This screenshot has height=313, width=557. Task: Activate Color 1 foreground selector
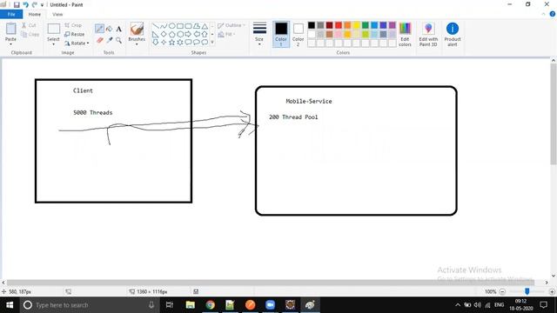[281, 34]
